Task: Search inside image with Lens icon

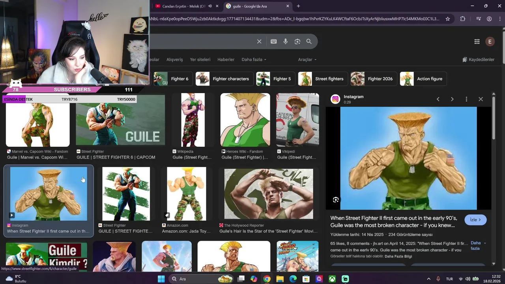Action: [336, 200]
